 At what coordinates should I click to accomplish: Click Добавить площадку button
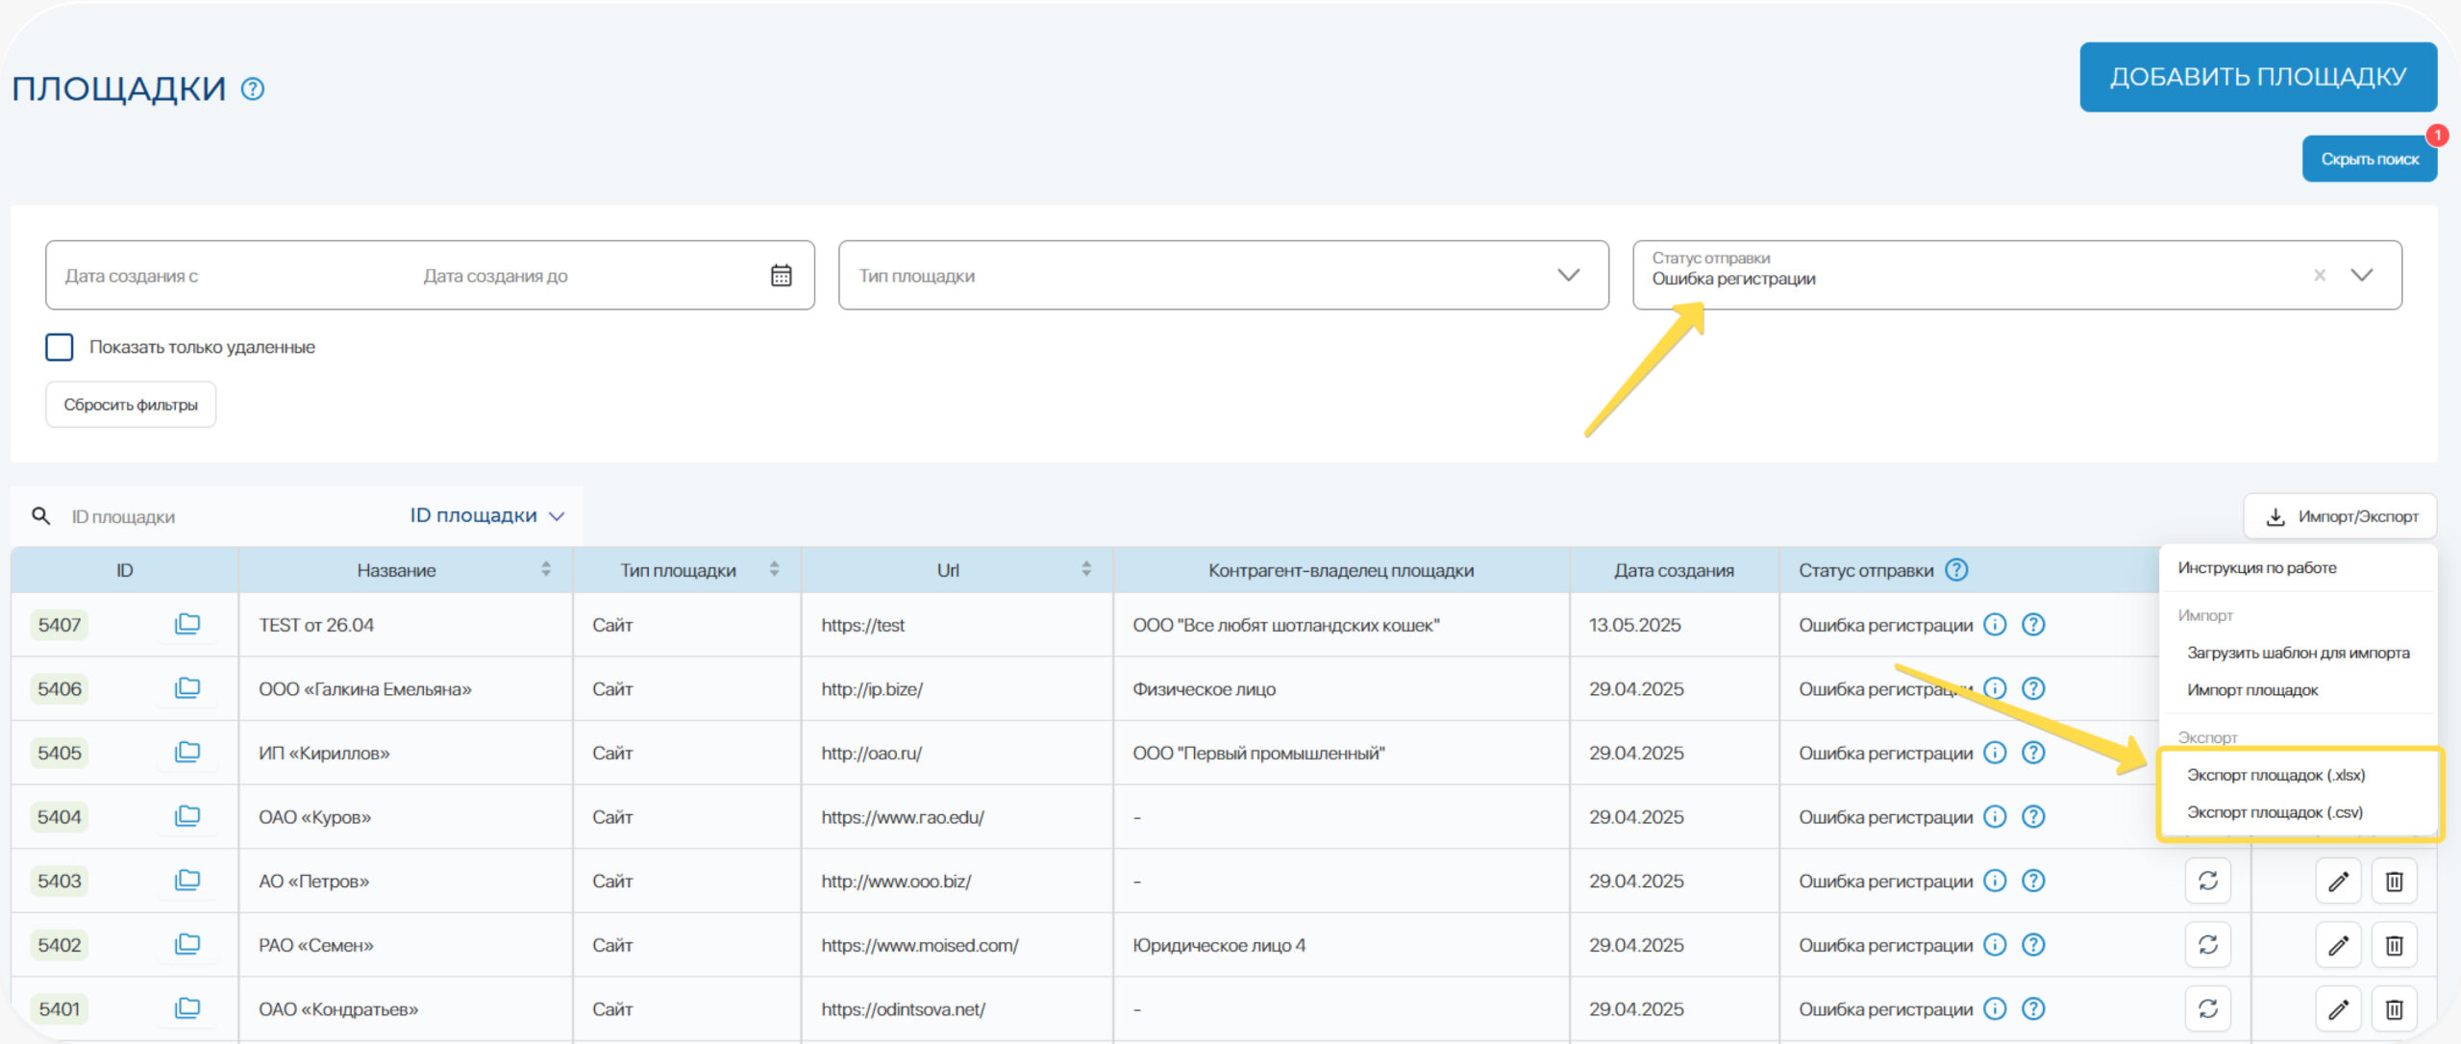pyautogui.click(x=2257, y=77)
